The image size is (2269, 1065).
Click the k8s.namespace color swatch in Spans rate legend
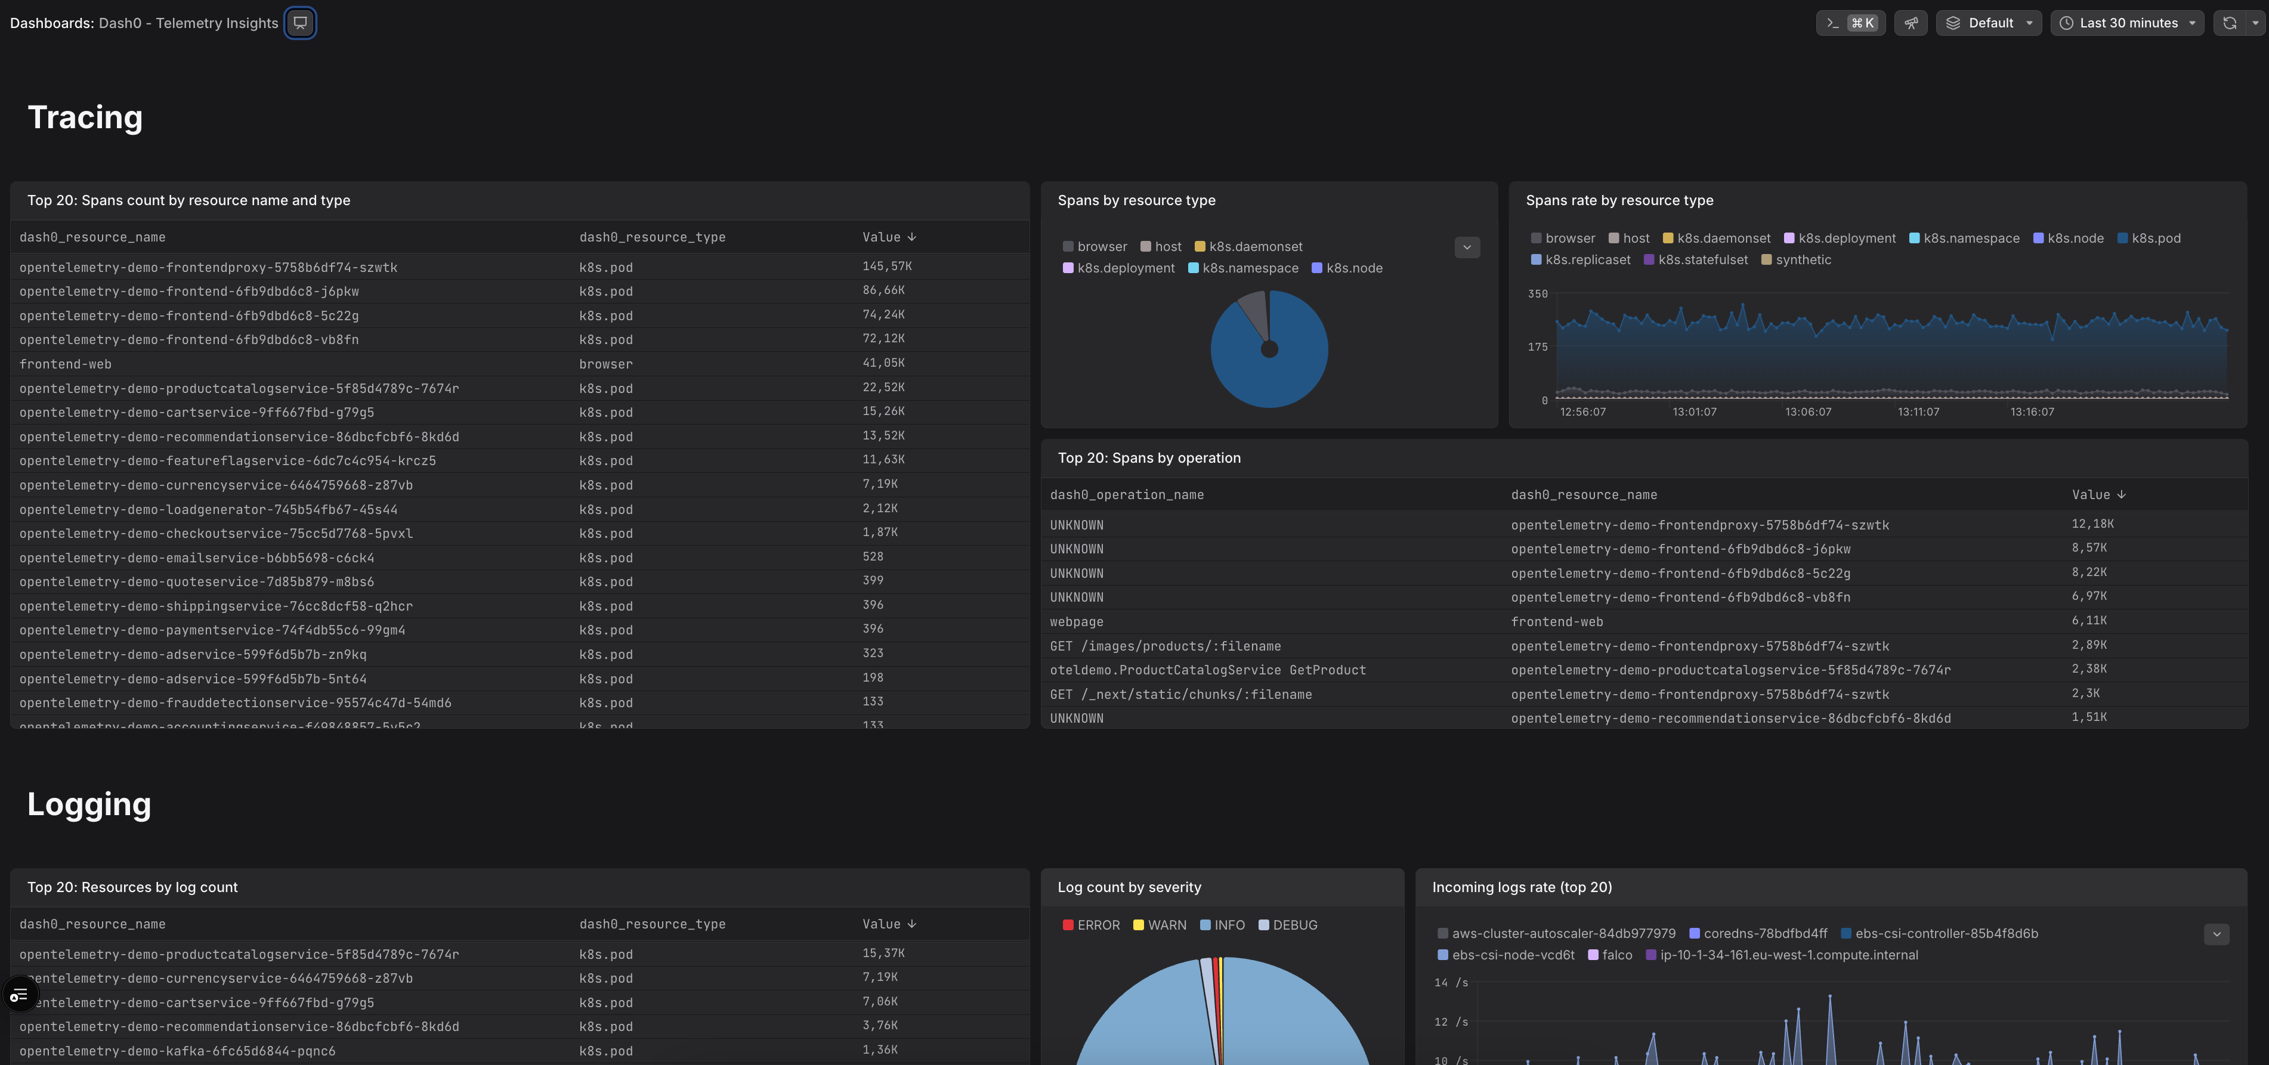(1914, 238)
